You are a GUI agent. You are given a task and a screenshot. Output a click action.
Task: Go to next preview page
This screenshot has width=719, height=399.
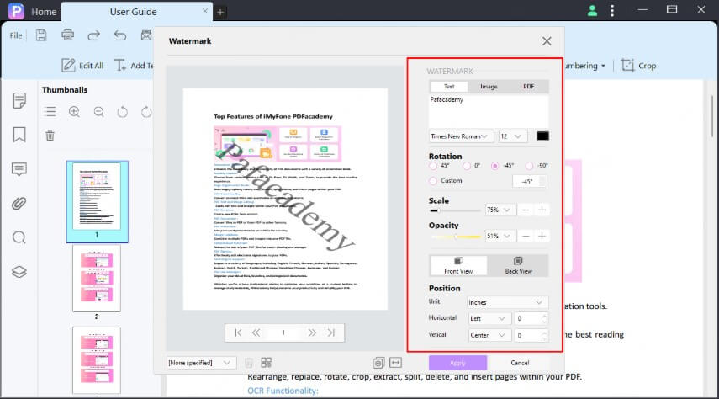coord(312,332)
